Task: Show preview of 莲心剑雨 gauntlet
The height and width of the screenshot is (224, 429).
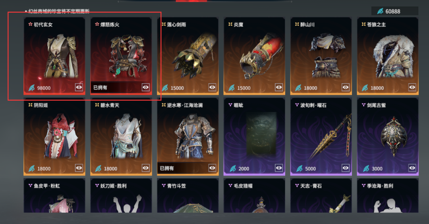Action: (212, 87)
